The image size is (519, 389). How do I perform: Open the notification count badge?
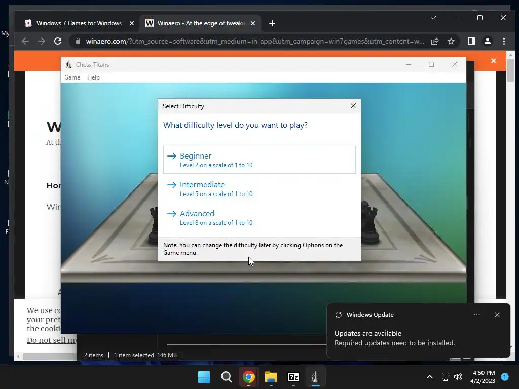click(x=505, y=377)
